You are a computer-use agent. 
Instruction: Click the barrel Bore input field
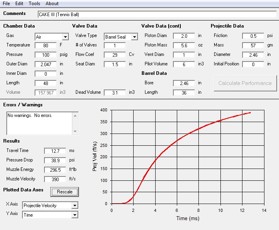click(184, 83)
